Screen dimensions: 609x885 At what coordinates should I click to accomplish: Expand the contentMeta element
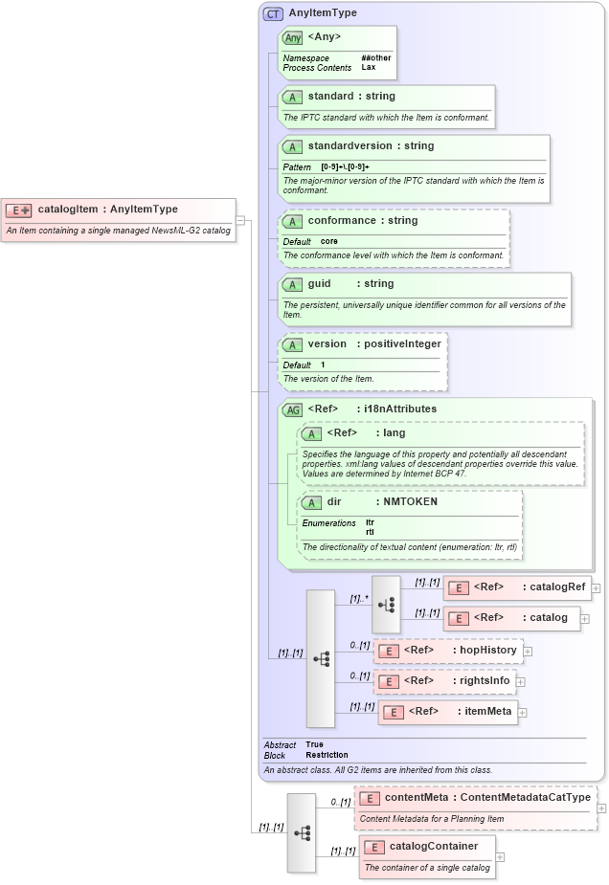pos(601,808)
